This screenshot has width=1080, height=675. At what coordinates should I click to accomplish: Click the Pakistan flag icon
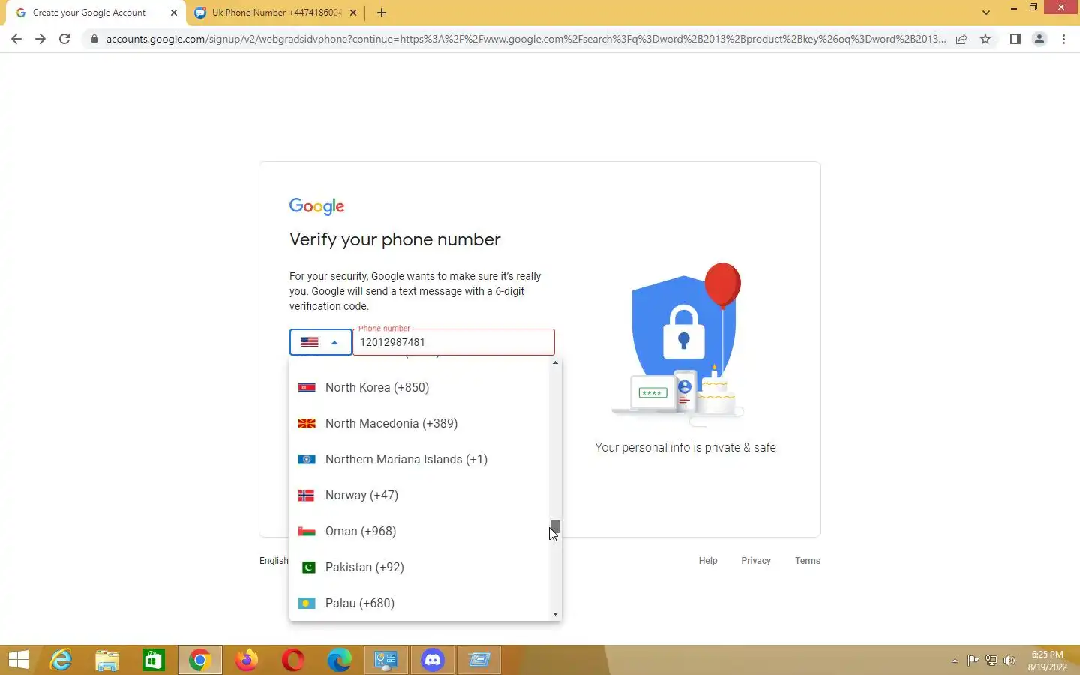307,568
